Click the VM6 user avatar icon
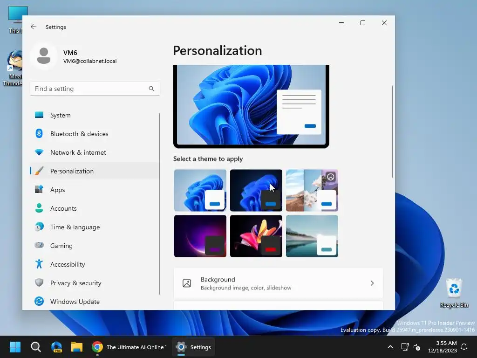The width and height of the screenshot is (477, 358). pos(44,56)
